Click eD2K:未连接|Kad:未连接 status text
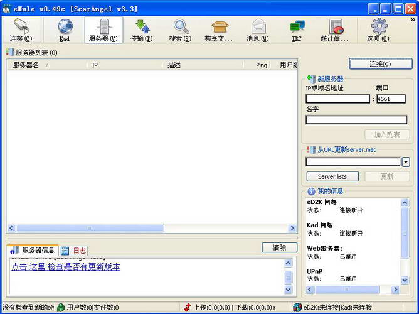 click(x=337, y=308)
